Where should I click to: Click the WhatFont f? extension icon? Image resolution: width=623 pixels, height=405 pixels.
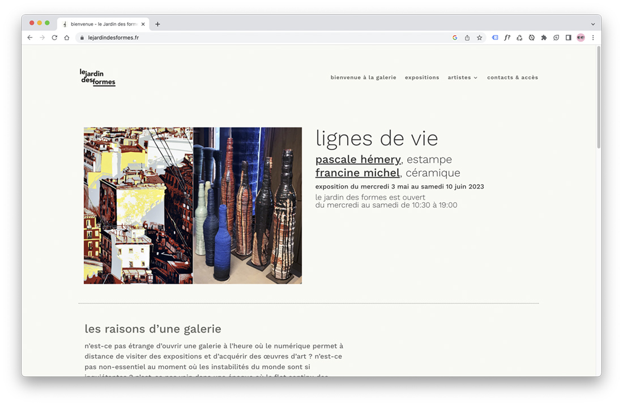pyautogui.click(x=507, y=38)
